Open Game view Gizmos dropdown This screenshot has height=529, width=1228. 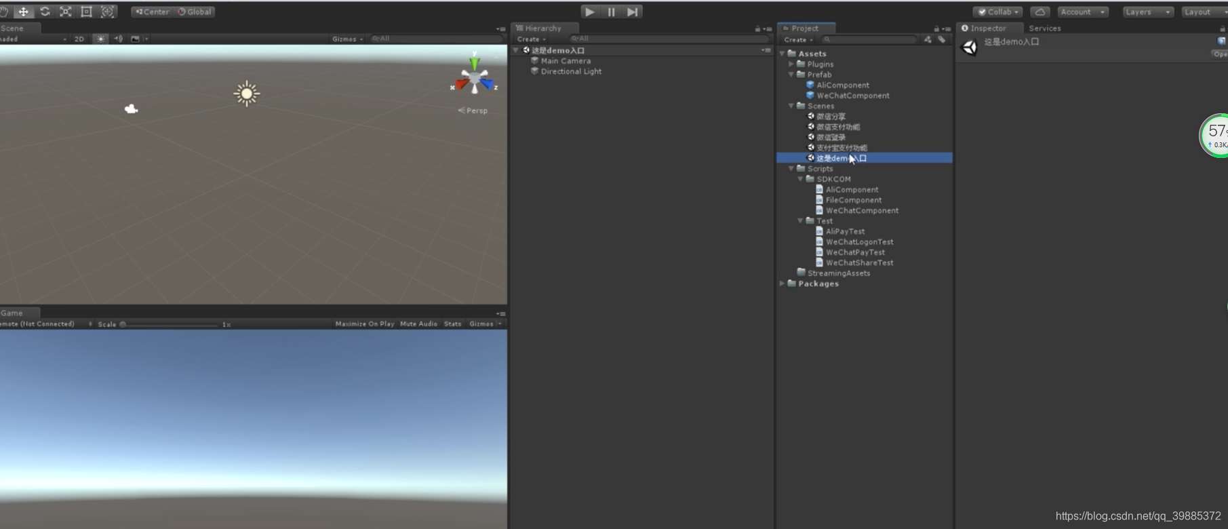[x=485, y=324]
